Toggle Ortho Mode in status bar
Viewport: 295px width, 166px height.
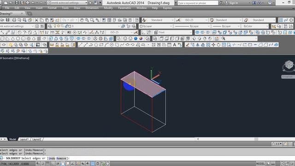[53, 164]
